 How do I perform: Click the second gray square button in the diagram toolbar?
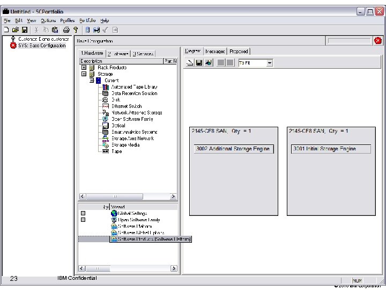(x=230, y=63)
